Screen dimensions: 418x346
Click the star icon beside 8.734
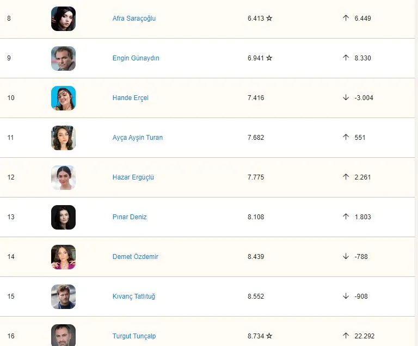click(269, 336)
